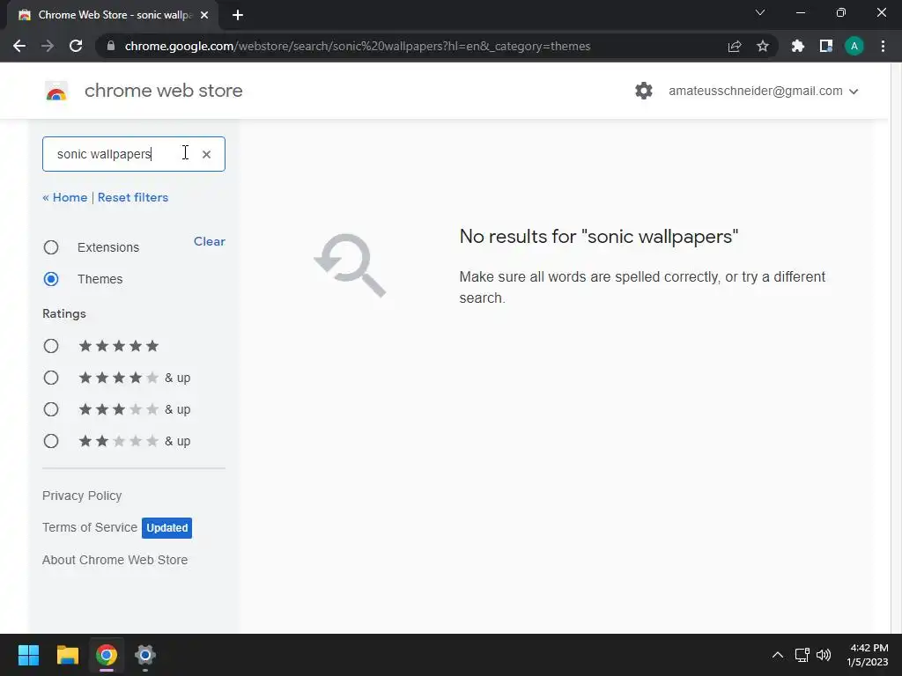The image size is (902, 676).
Task: Expand account menu amateusschneider@gmail.com
Action: [764, 91]
